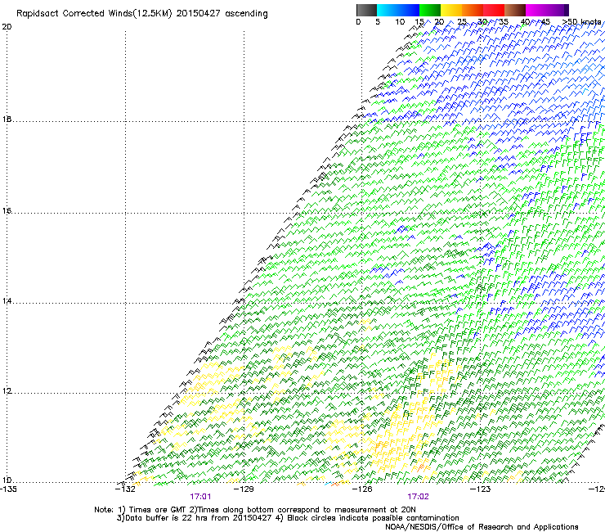
Task: Click the chart title 'Rapidscat Corrected Winds(12.5KM)'
Action: pos(94,14)
